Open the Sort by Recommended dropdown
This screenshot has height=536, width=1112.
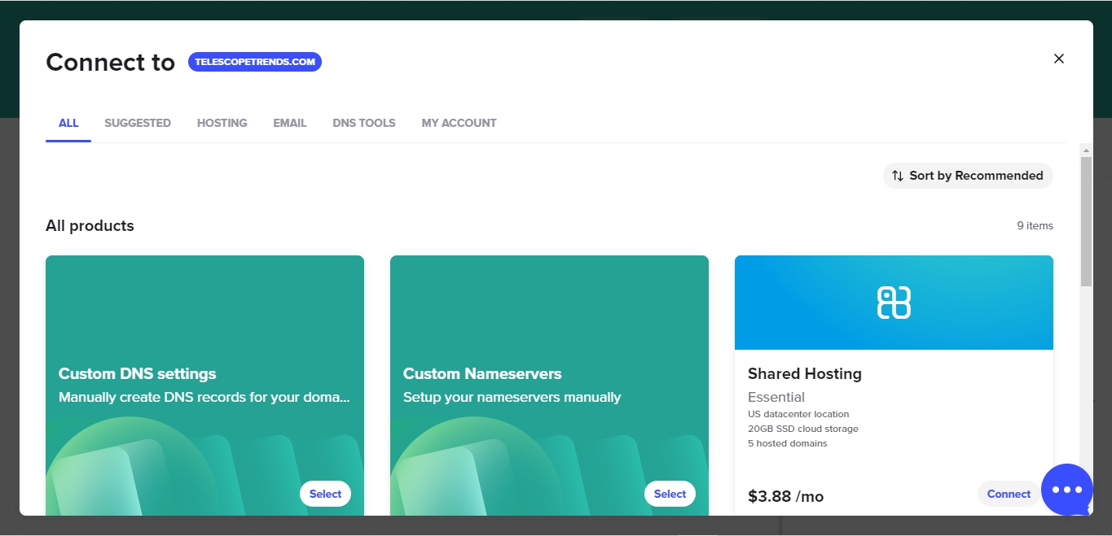pyautogui.click(x=968, y=176)
